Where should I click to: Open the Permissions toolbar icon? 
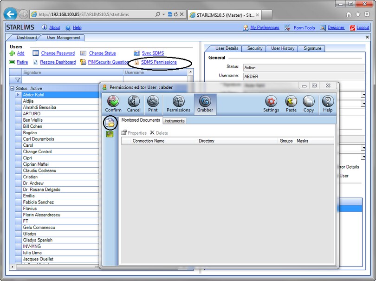178,104
